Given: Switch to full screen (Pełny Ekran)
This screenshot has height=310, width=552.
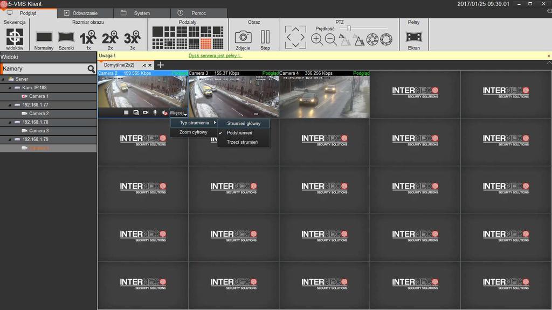Looking at the screenshot, I should [x=413, y=37].
